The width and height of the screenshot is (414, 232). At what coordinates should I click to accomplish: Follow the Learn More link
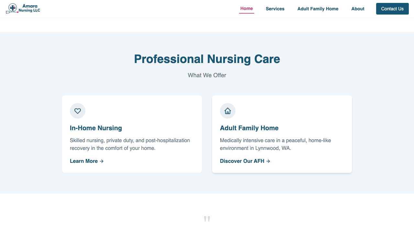84,161
